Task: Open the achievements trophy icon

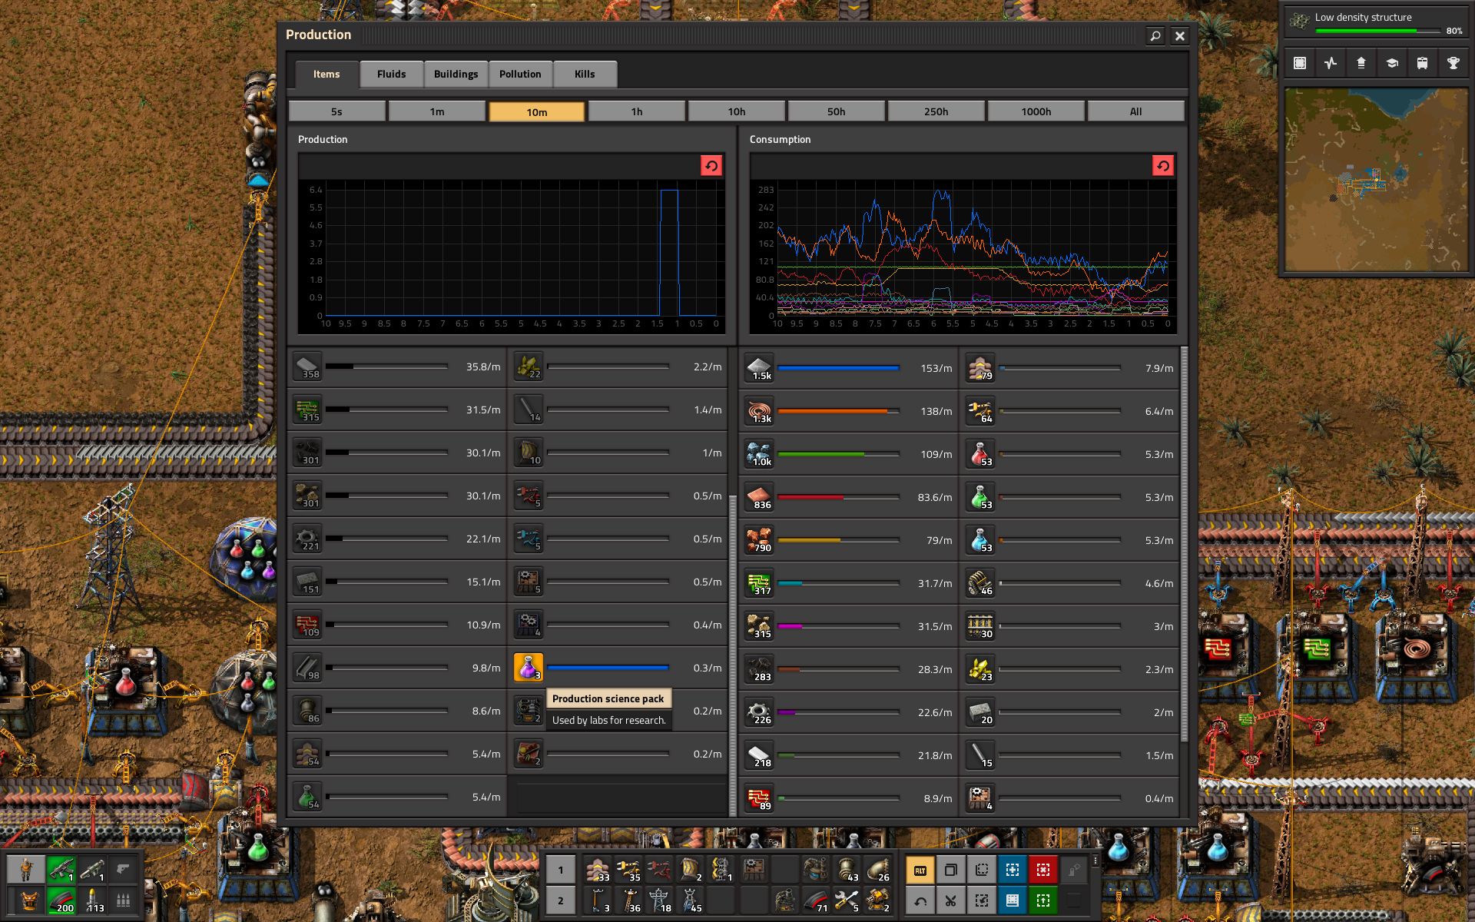Action: [1453, 63]
